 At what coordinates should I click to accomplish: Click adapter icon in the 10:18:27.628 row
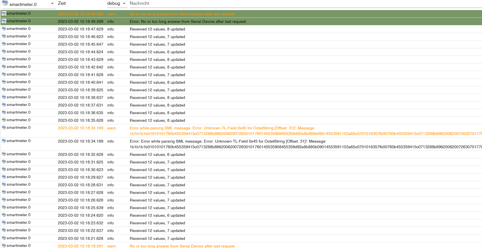pos(4,192)
